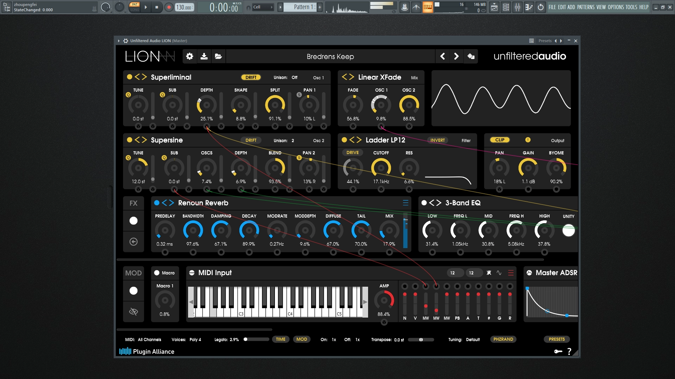This screenshot has width=675, height=379.
Task: Change Superliminal oscillator type chevrons
Action: point(141,77)
